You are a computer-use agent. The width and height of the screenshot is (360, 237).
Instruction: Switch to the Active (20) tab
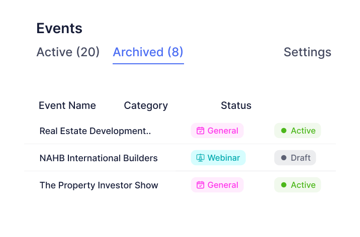pyautogui.click(x=68, y=52)
